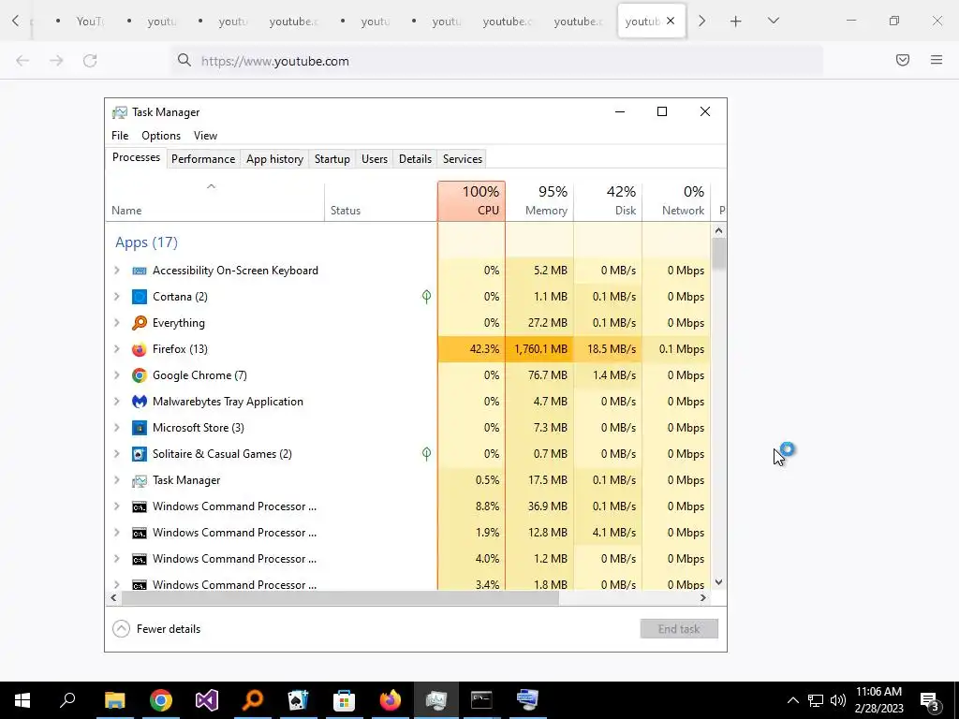Open the notification center icon
Image resolution: width=959 pixels, height=719 pixels.
[930, 700]
